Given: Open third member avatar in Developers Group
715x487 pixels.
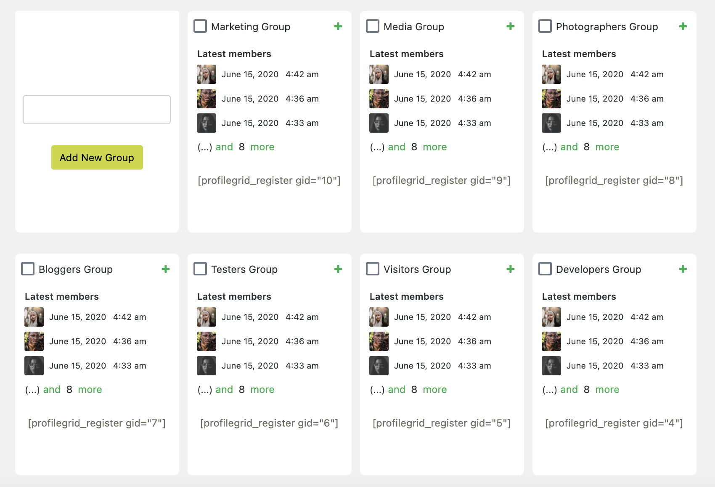Looking at the screenshot, I should click(x=551, y=366).
